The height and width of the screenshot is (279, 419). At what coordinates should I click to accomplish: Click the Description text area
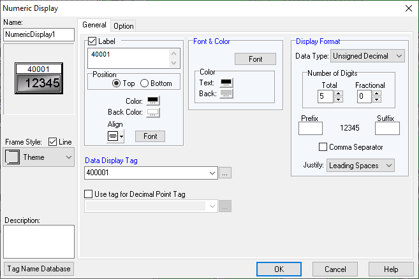point(39,241)
